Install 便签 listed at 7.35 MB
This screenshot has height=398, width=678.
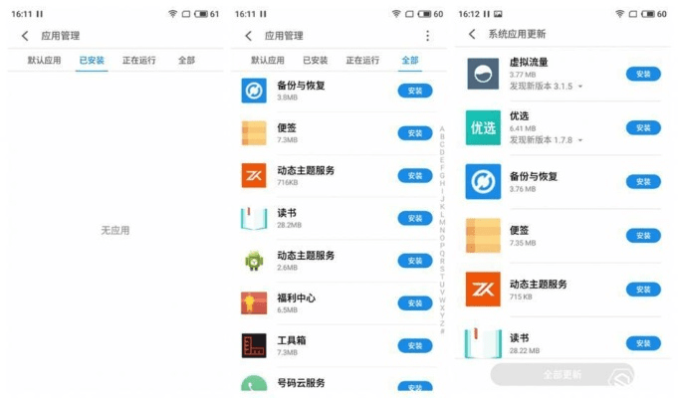coord(643,236)
